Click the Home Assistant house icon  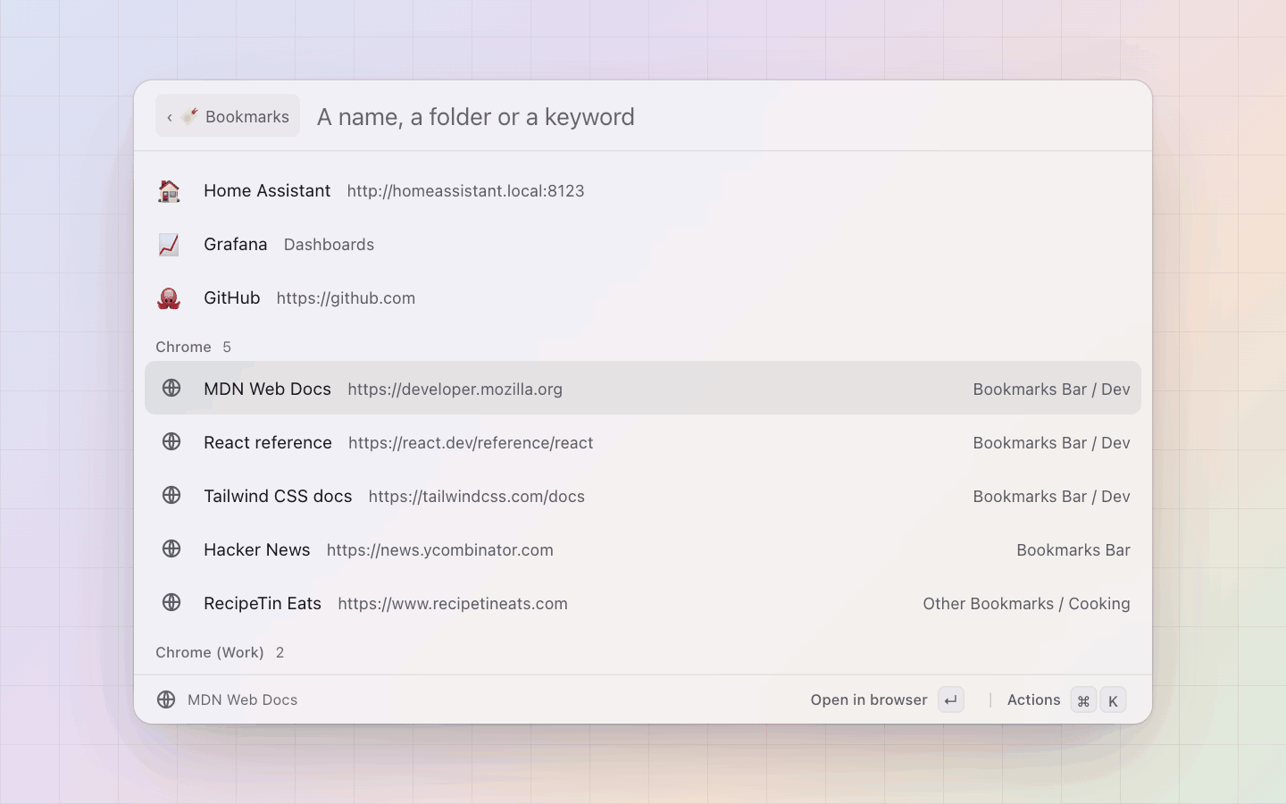click(x=169, y=191)
